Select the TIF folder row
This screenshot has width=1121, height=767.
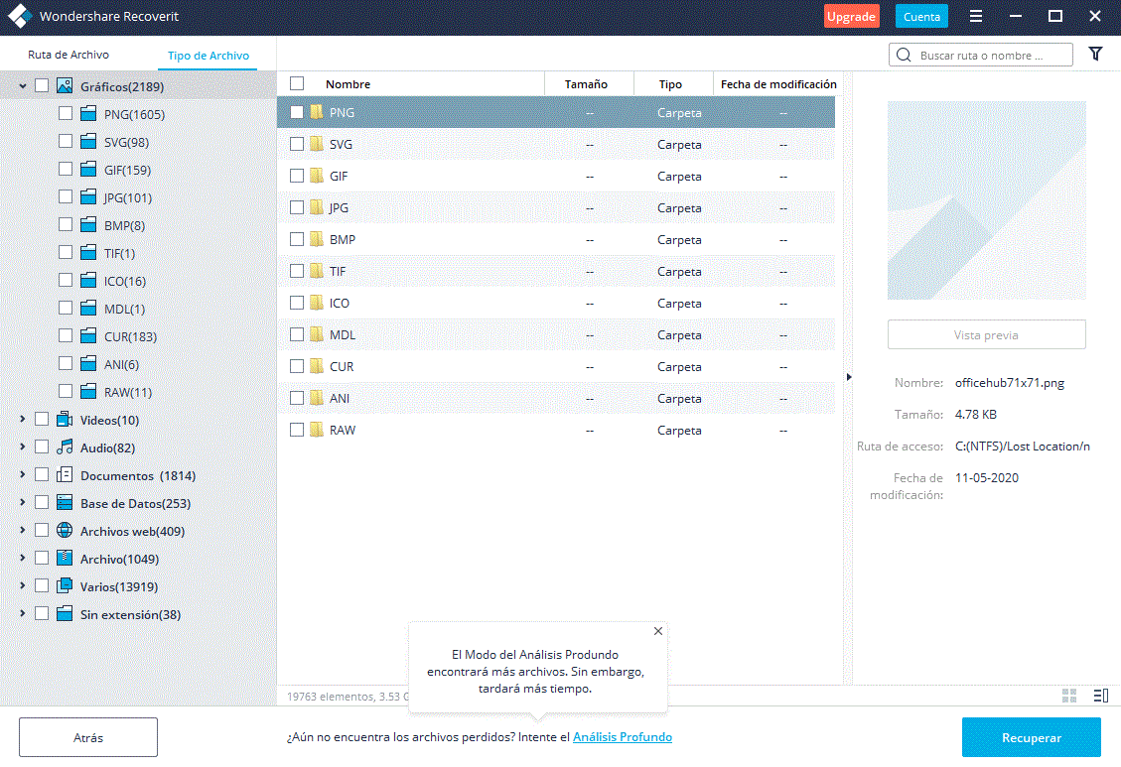[555, 272]
